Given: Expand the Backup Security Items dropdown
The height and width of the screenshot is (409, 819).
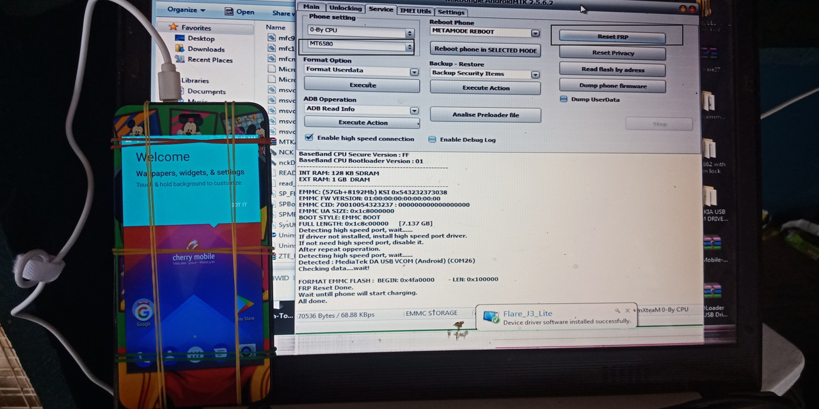Looking at the screenshot, I should (x=536, y=74).
